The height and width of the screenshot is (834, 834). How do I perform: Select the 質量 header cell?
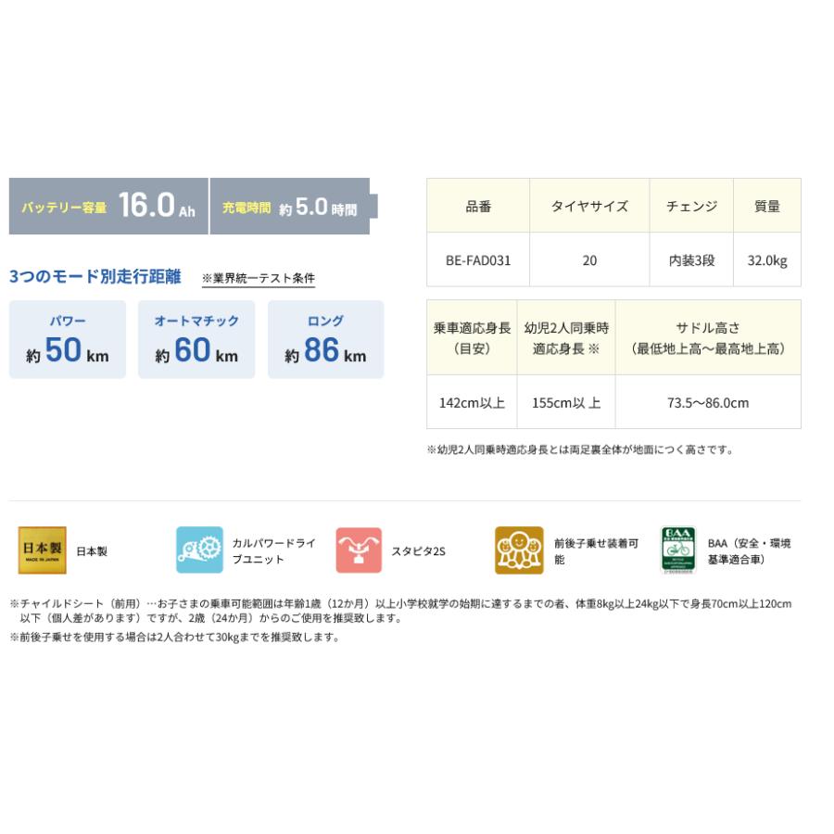[x=766, y=206]
